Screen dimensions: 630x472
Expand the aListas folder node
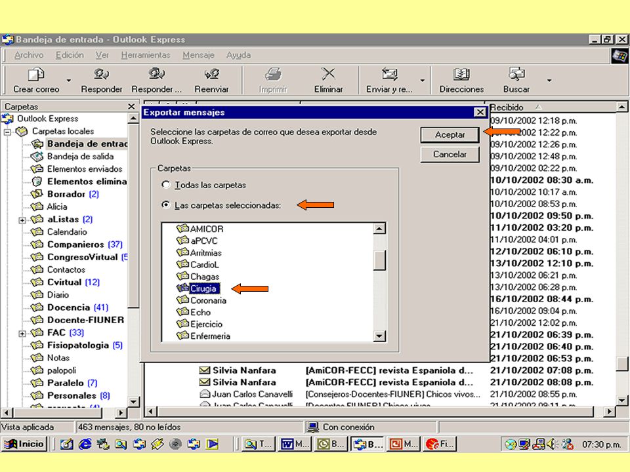point(22,220)
